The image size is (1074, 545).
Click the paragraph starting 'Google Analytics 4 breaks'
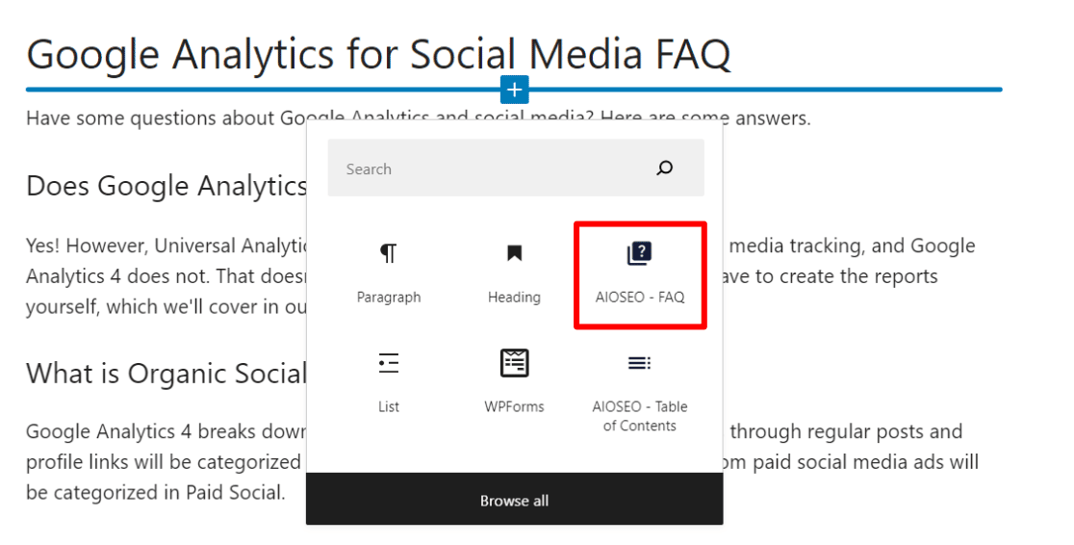[164, 431]
